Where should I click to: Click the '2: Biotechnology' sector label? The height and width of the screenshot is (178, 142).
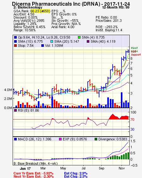[x=28, y=7]
